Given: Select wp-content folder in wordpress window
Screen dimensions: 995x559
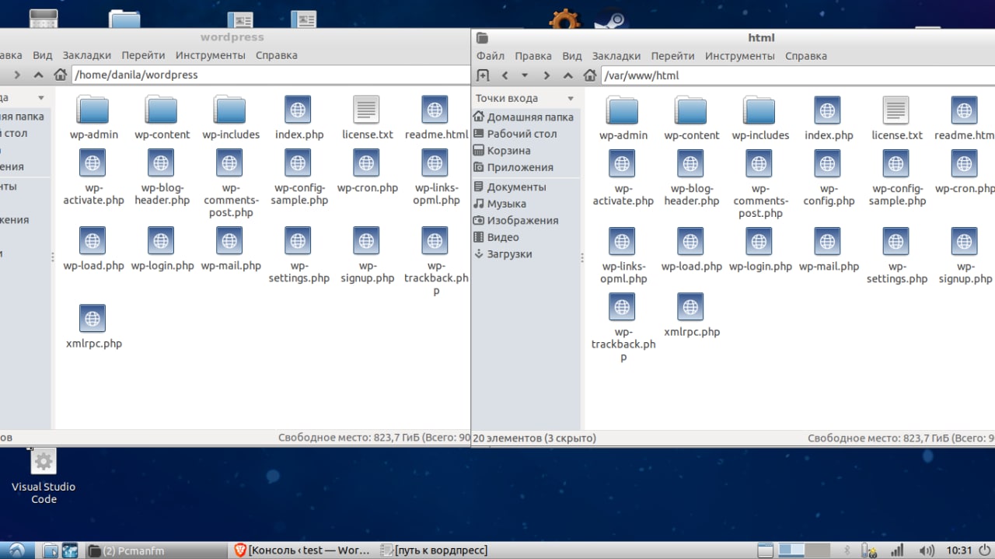Looking at the screenshot, I should (161, 117).
